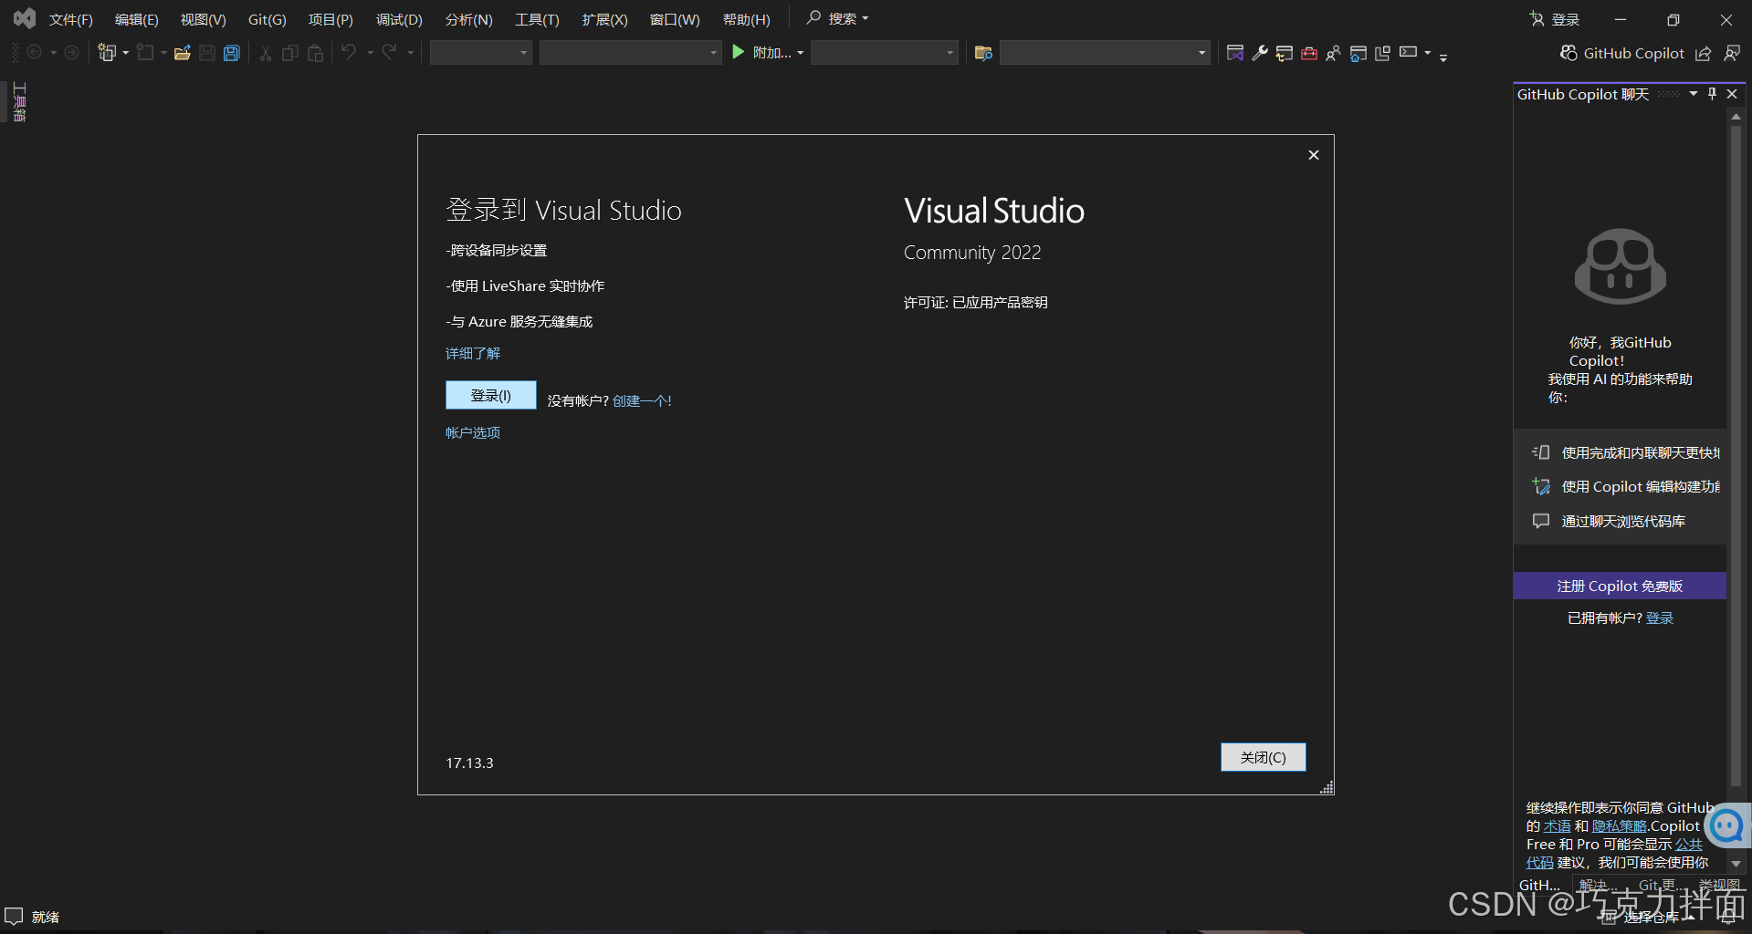Click the single-floppy Save icon
Screen dimensions: 1752x934
pyautogui.click(x=207, y=53)
